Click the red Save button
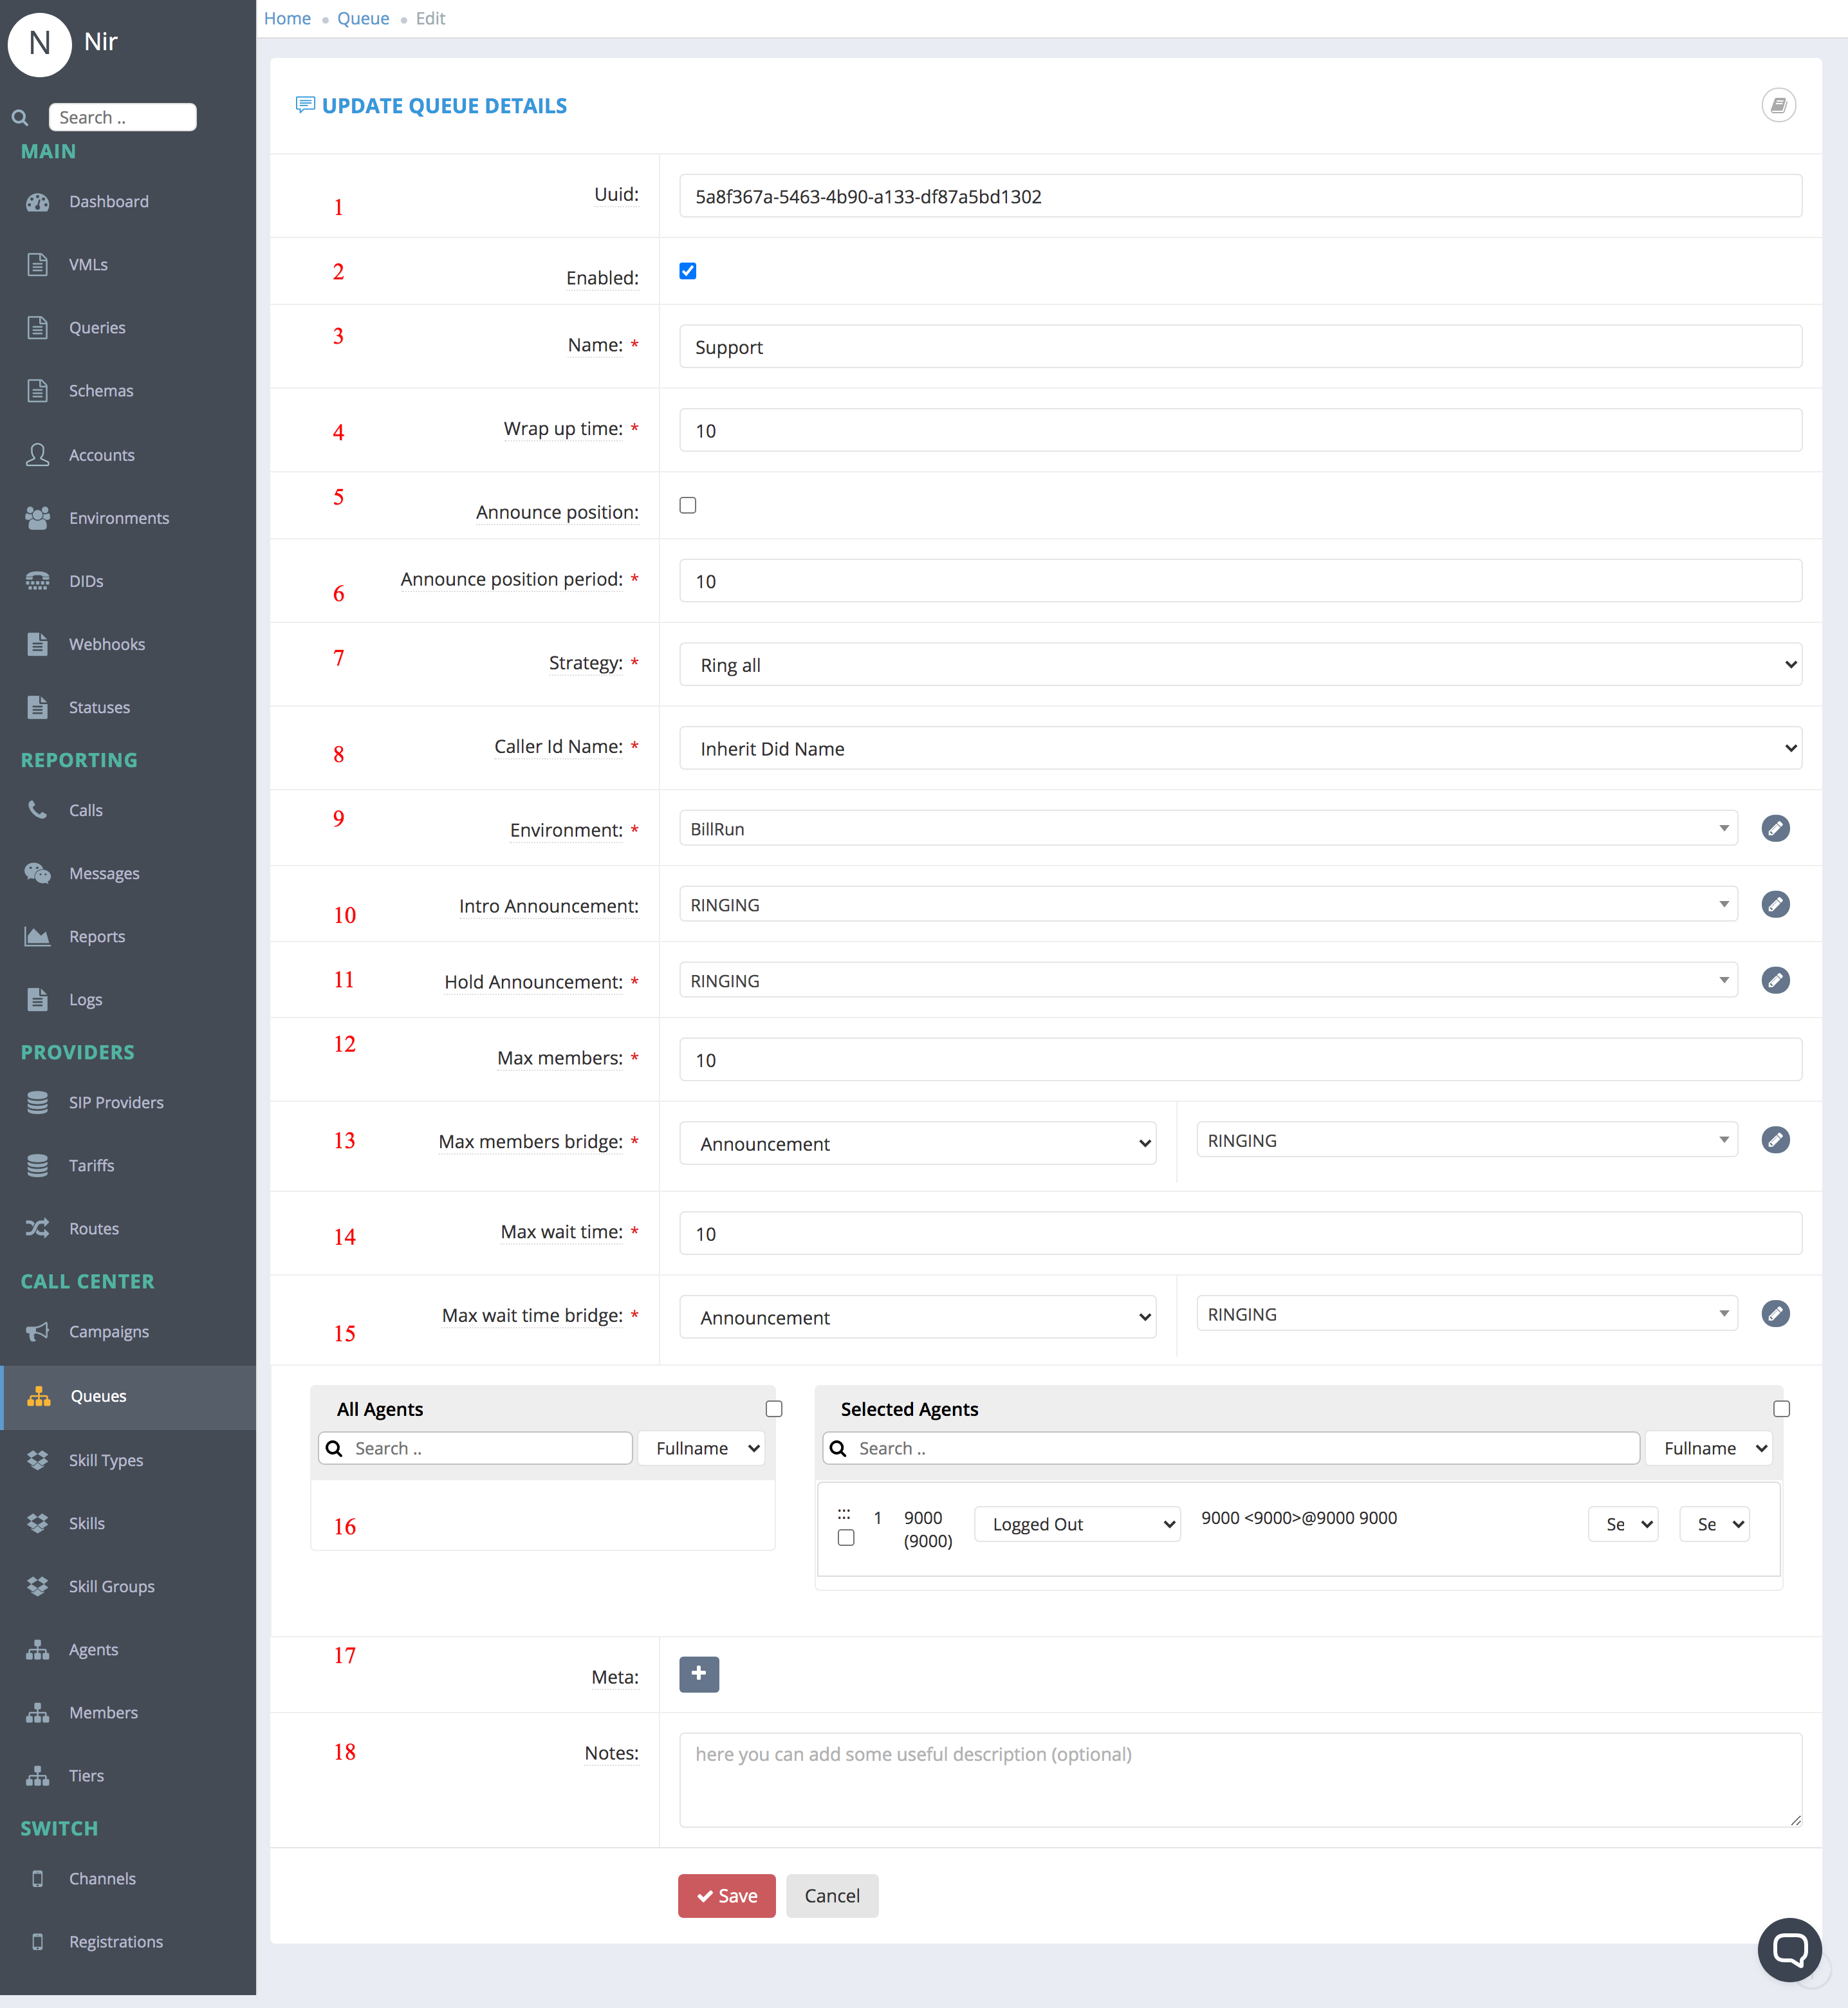 tap(727, 1895)
